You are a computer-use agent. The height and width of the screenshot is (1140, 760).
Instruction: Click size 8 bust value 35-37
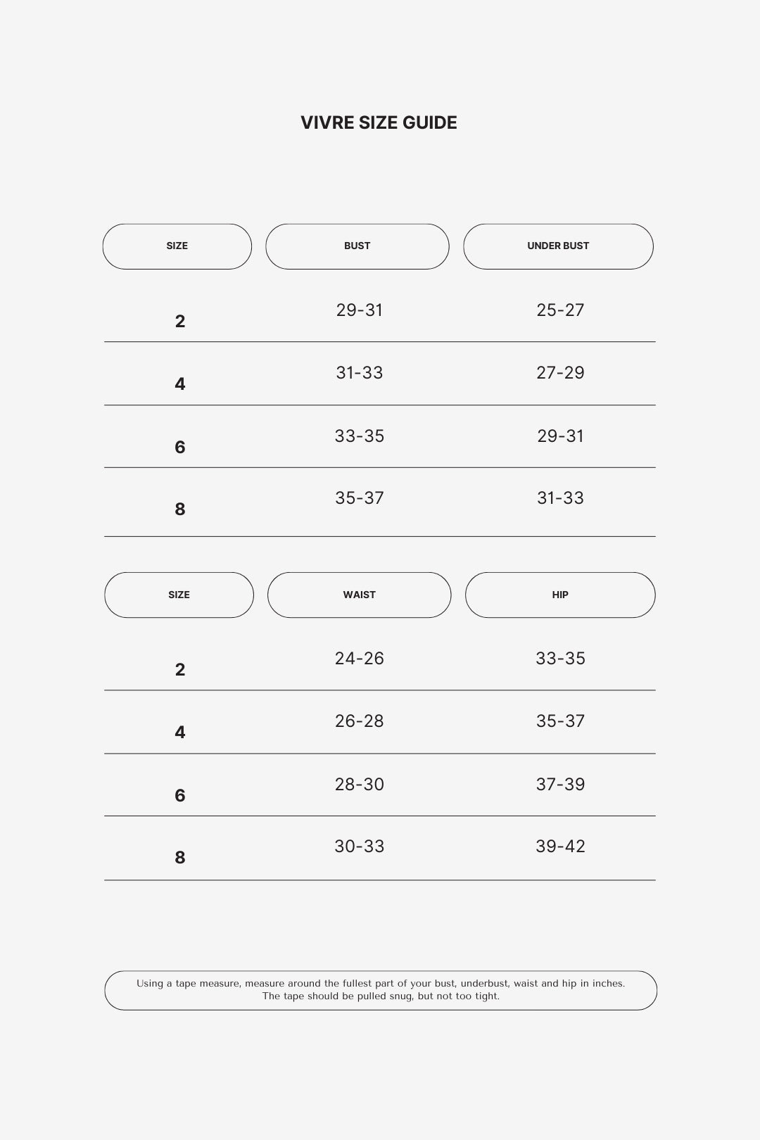point(360,498)
